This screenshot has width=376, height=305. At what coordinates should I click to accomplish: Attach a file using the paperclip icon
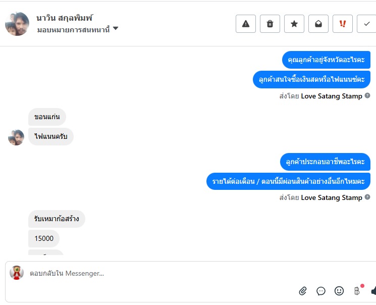point(303,291)
